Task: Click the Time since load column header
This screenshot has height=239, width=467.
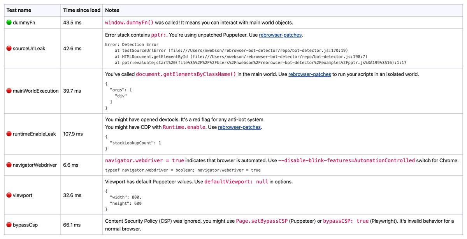Action: [x=82, y=10]
